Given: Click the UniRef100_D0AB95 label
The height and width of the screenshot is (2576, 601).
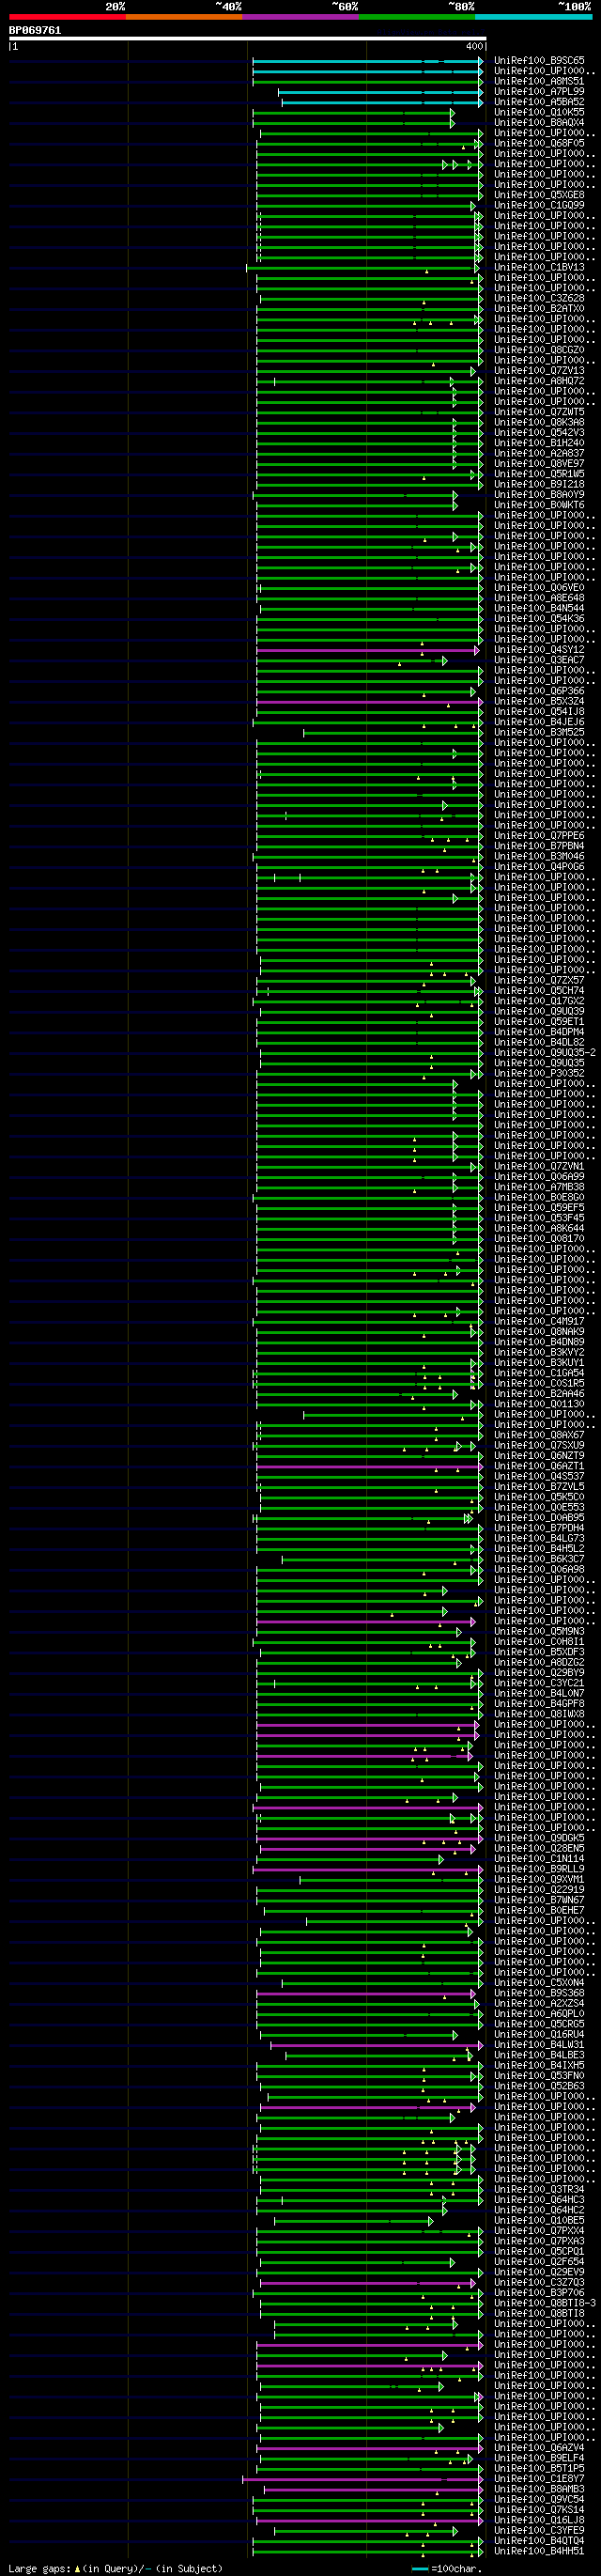Looking at the screenshot, I should [x=539, y=1518].
